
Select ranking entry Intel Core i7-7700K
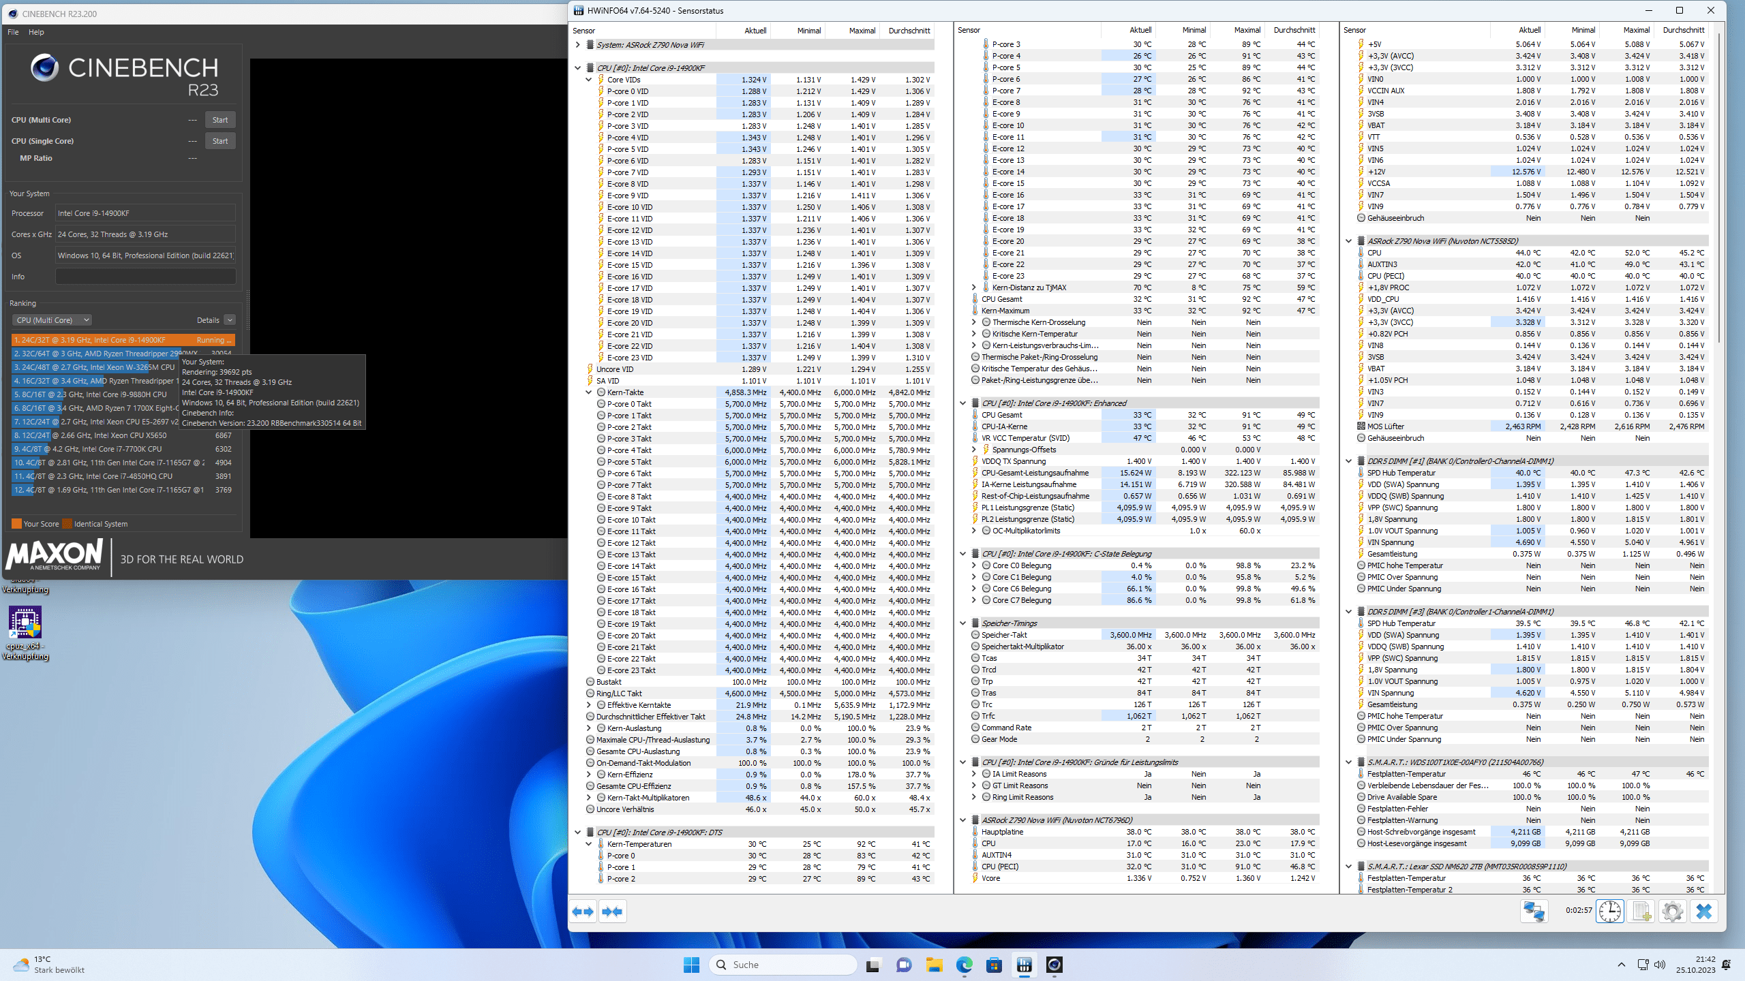click(123, 449)
